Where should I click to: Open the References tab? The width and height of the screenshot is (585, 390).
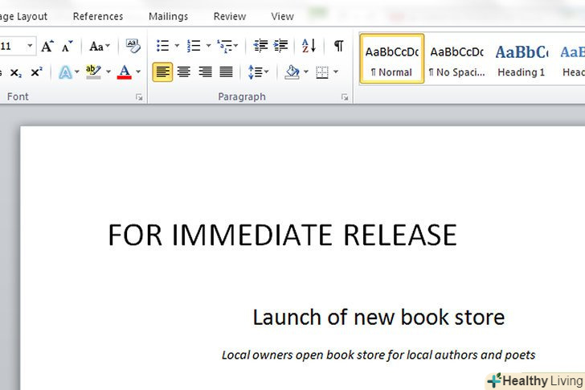click(98, 16)
